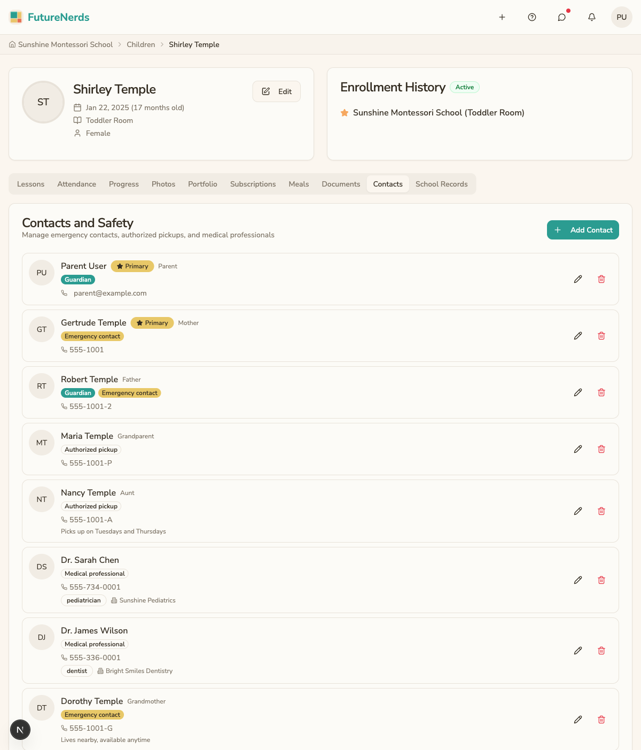Image resolution: width=641 pixels, height=750 pixels.
Task: Click Authorized pickup badge on Maria Temple
Action: 91,450
